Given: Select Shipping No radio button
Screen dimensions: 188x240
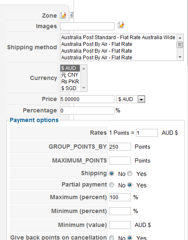Looking at the screenshot, I should click(112, 173).
